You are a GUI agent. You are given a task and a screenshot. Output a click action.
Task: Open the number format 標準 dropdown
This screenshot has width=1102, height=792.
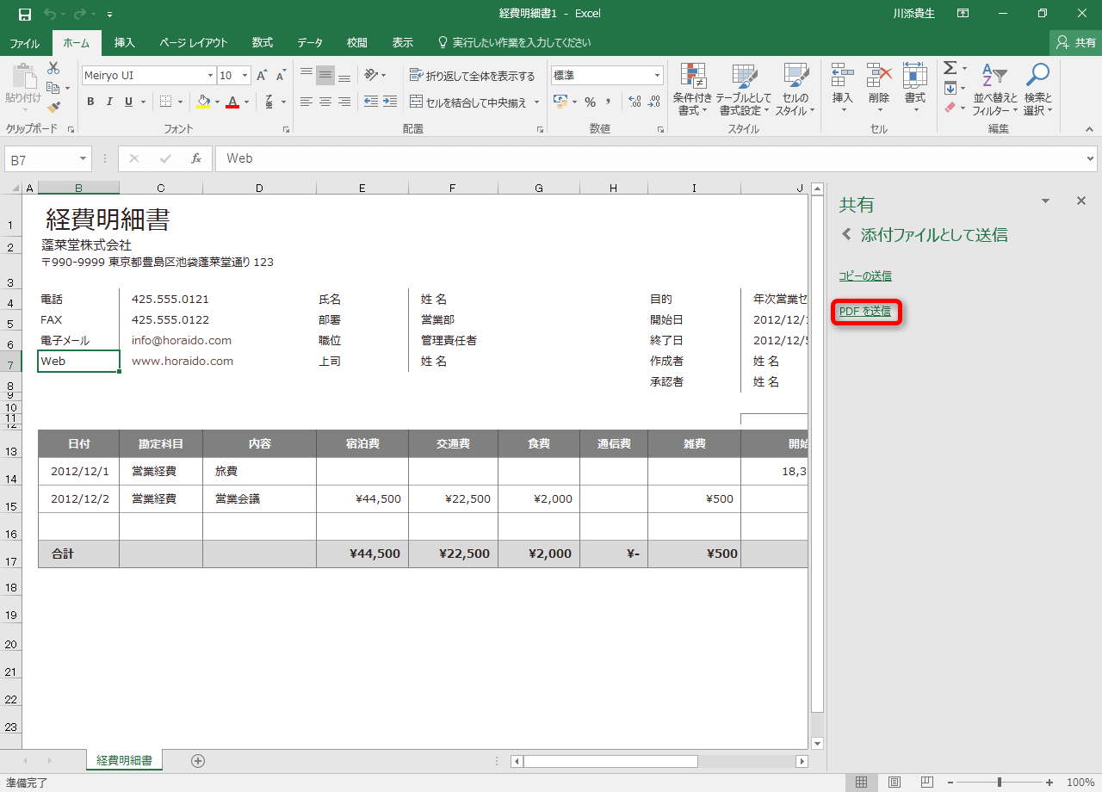[658, 76]
